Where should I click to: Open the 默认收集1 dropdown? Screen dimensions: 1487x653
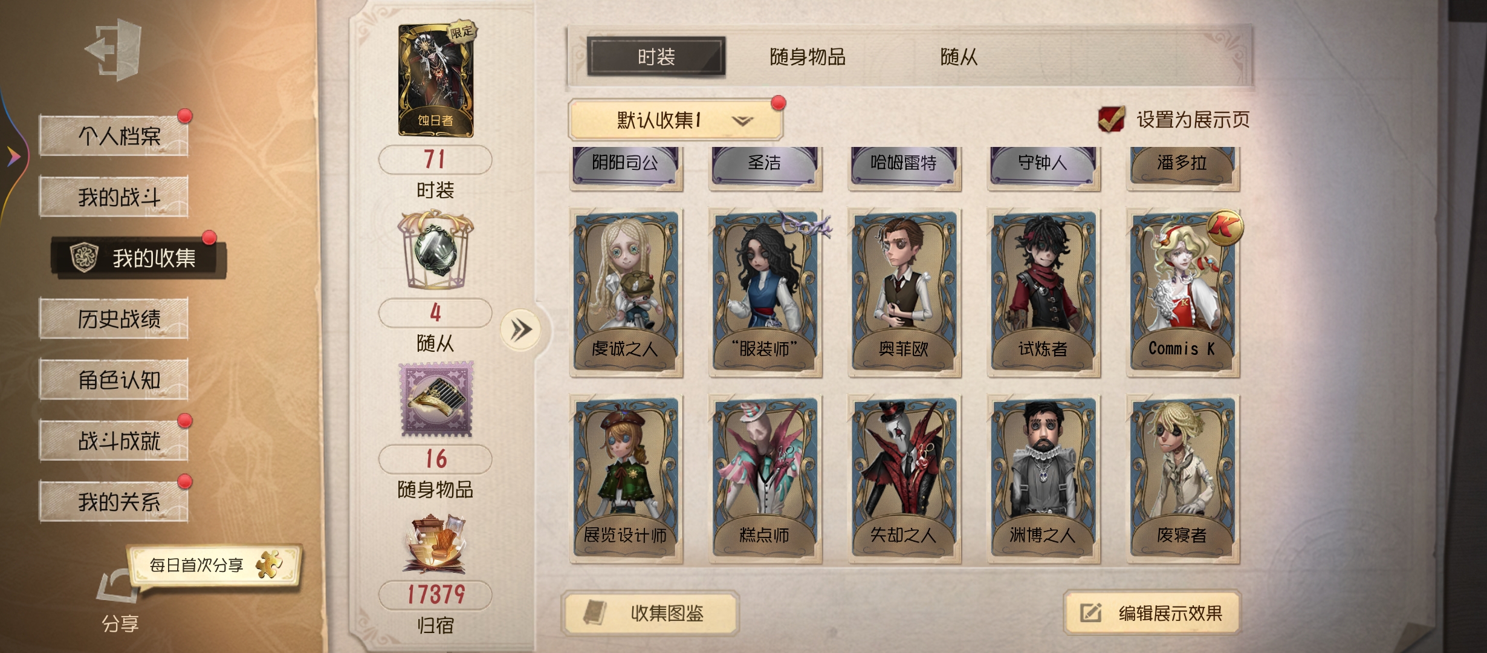pyautogui.click(x=675, y=120)
